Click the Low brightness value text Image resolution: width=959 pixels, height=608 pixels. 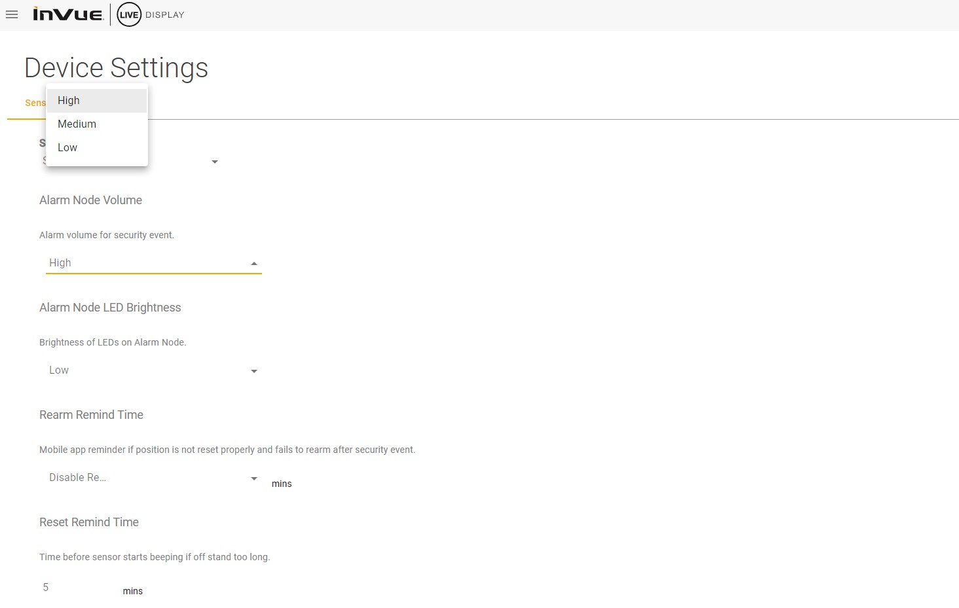coord(59,370)
